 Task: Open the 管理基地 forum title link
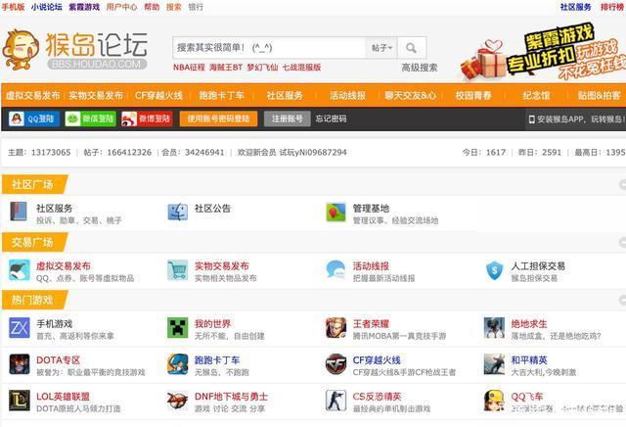(371, 209)
